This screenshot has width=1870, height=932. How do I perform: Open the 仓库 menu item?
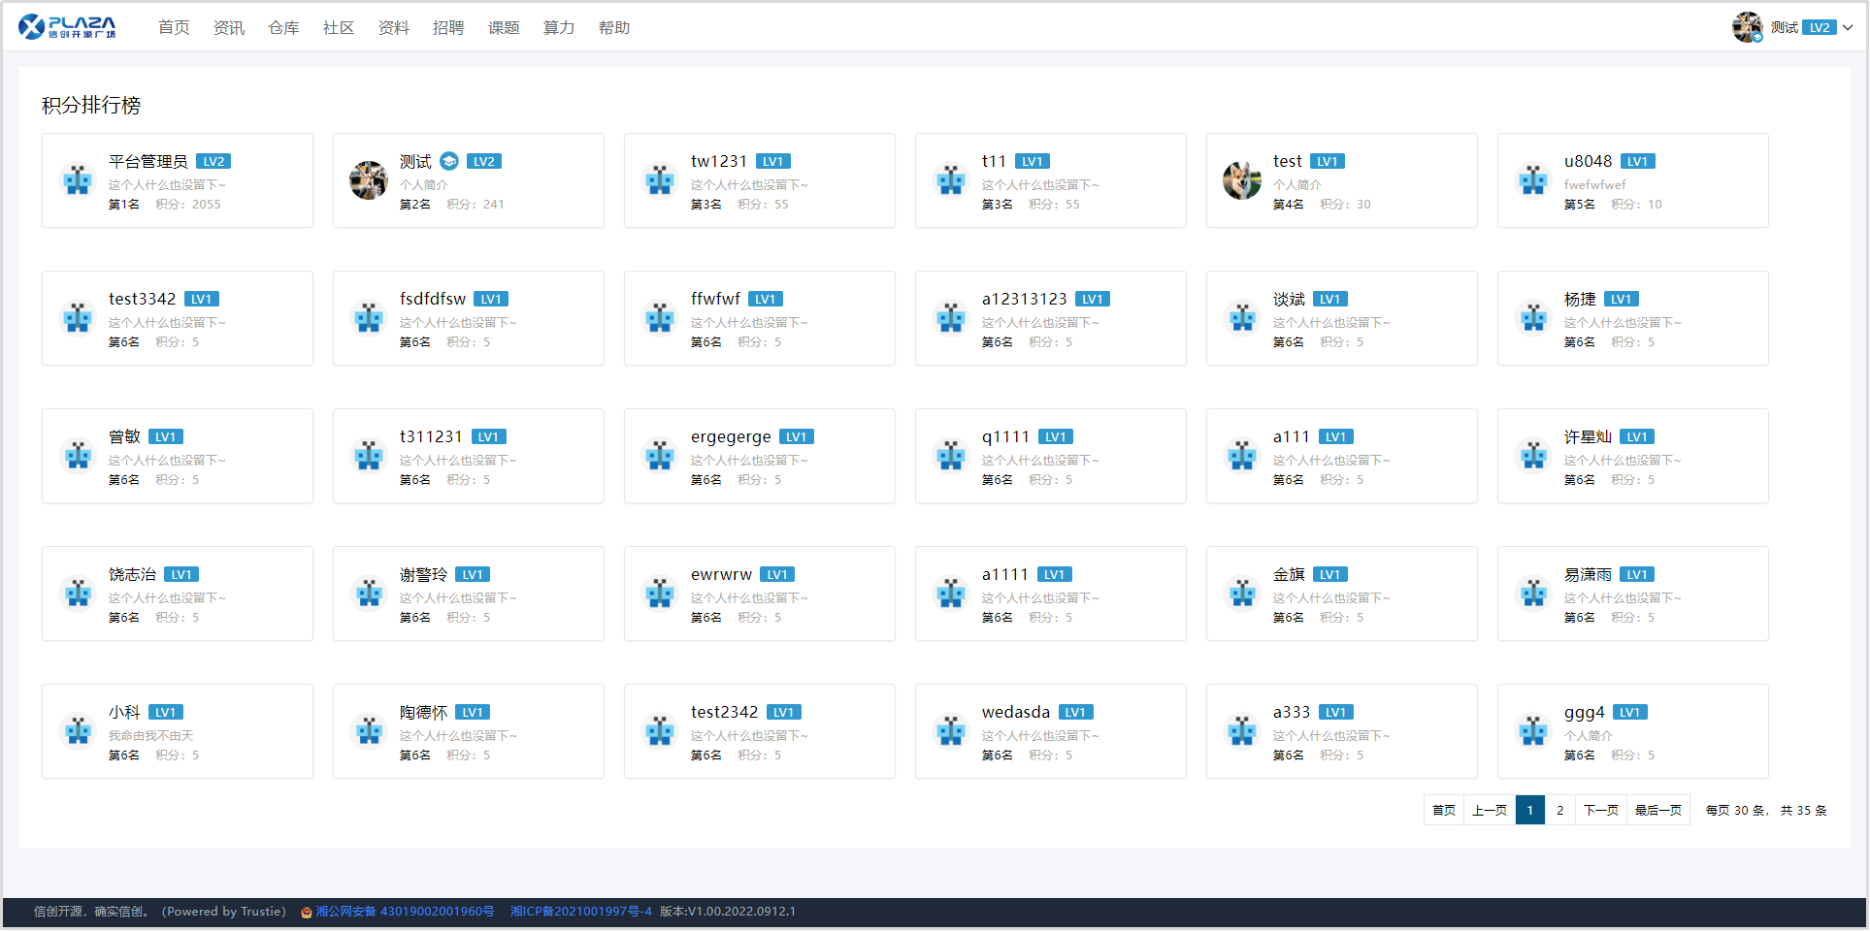point(283,27)
